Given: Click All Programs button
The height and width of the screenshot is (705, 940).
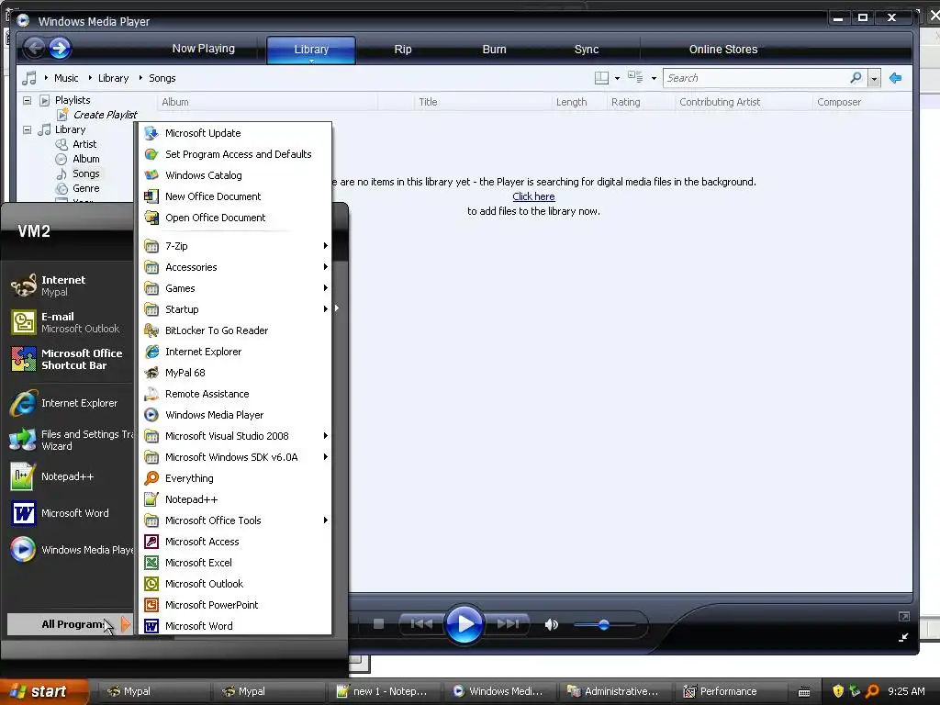Looking at the screenshot, I should 70,624.
